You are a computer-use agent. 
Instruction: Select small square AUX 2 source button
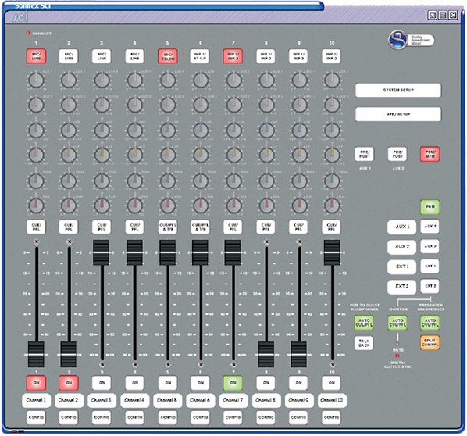pos(430,246)
